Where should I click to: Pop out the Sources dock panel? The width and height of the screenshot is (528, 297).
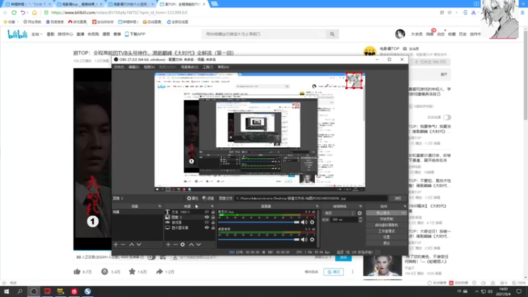pyautogui.click(x=212, y=206)
